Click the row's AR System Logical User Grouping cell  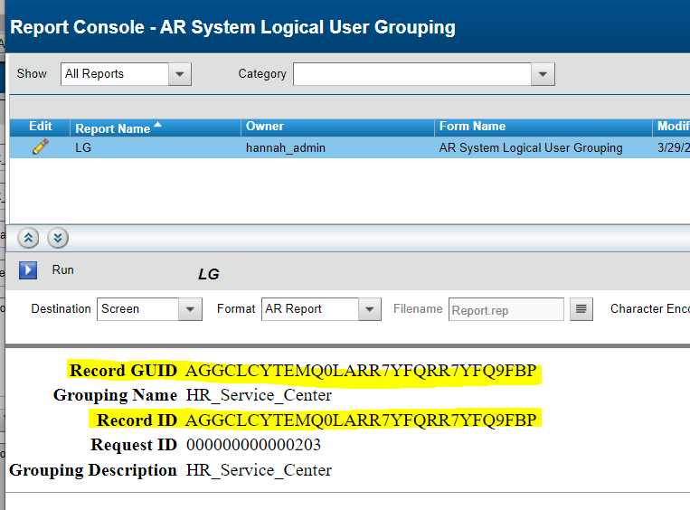530,147
